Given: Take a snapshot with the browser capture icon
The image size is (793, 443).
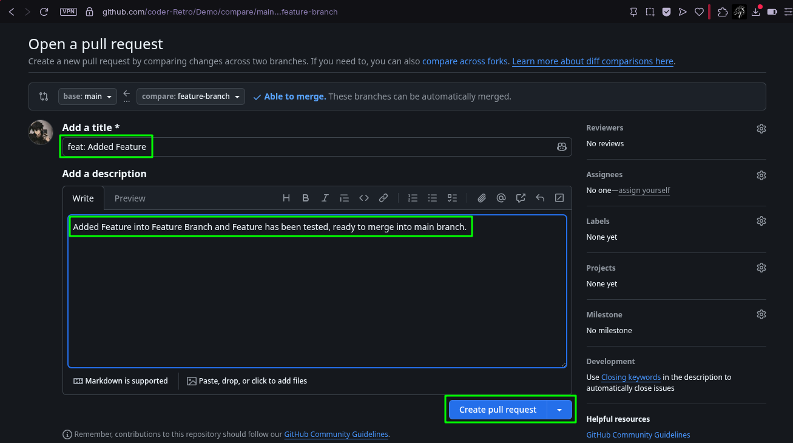Looking at the screenshot, I should tap(650, 12).
